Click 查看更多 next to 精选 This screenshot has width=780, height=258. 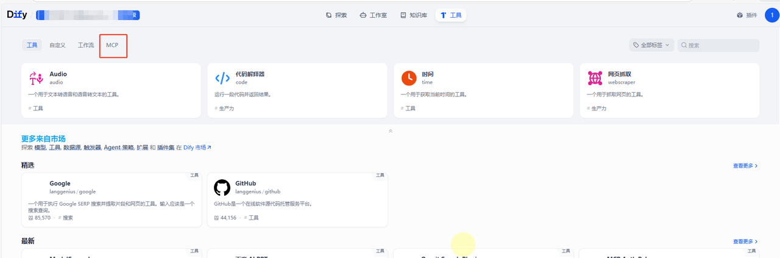pyautogui.click(x=745, y=165)
